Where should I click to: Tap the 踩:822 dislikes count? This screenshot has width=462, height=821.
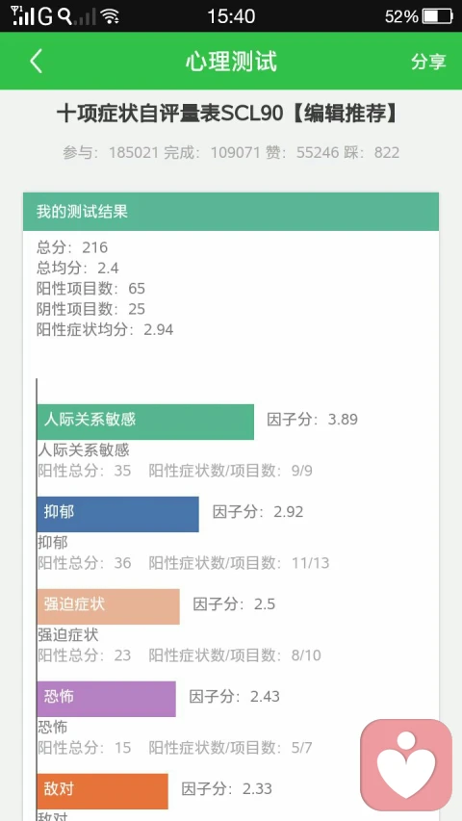(372, 152)
